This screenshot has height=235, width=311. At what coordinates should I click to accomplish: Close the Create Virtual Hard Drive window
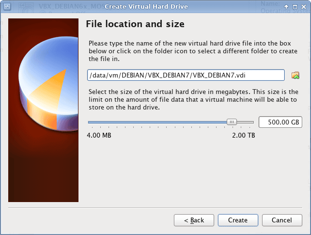click(304, 7)
